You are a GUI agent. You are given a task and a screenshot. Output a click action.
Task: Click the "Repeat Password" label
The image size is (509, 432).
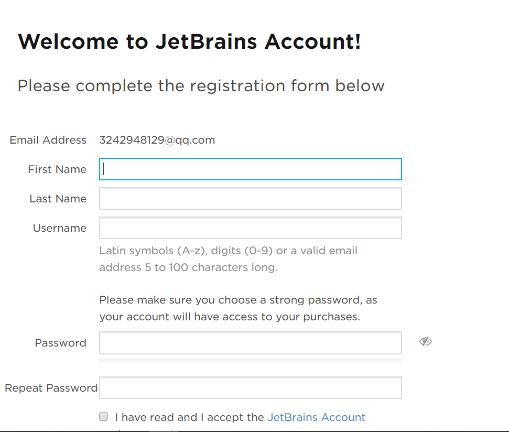51,388
